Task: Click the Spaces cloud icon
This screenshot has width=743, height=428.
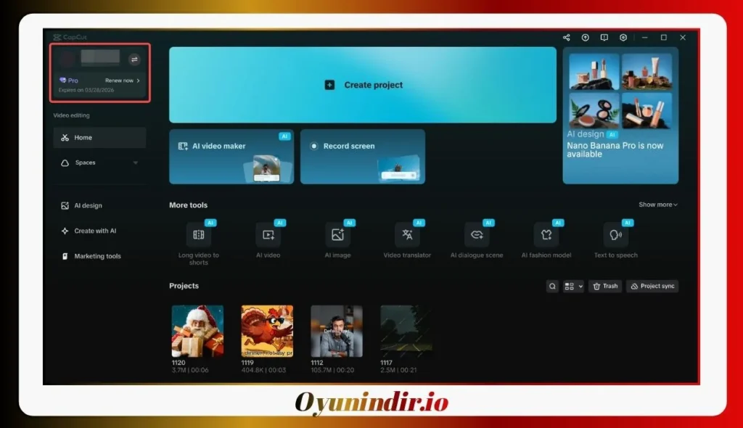Action: point(65,163)
